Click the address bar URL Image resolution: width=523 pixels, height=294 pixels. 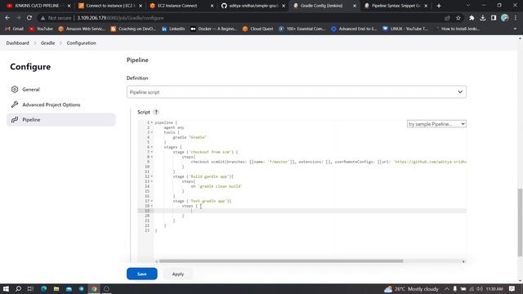pos(120,18)
